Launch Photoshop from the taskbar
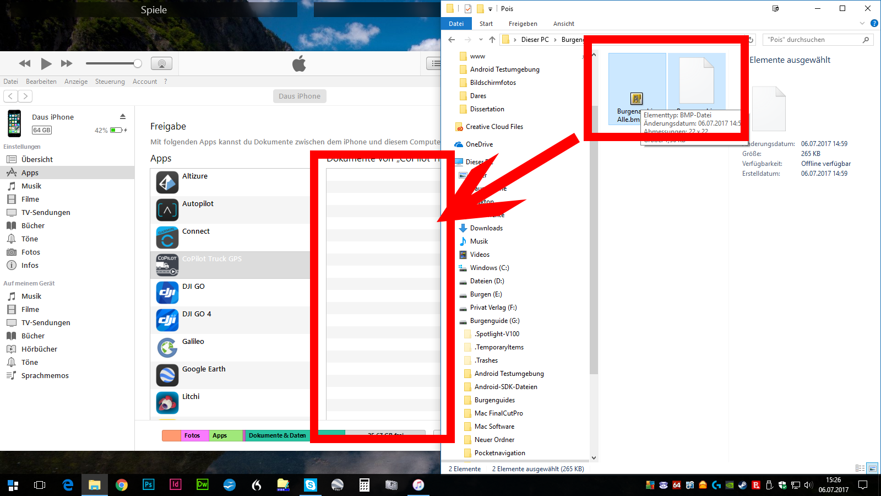Viewport: 881px width, 496px height. [149, 485]
